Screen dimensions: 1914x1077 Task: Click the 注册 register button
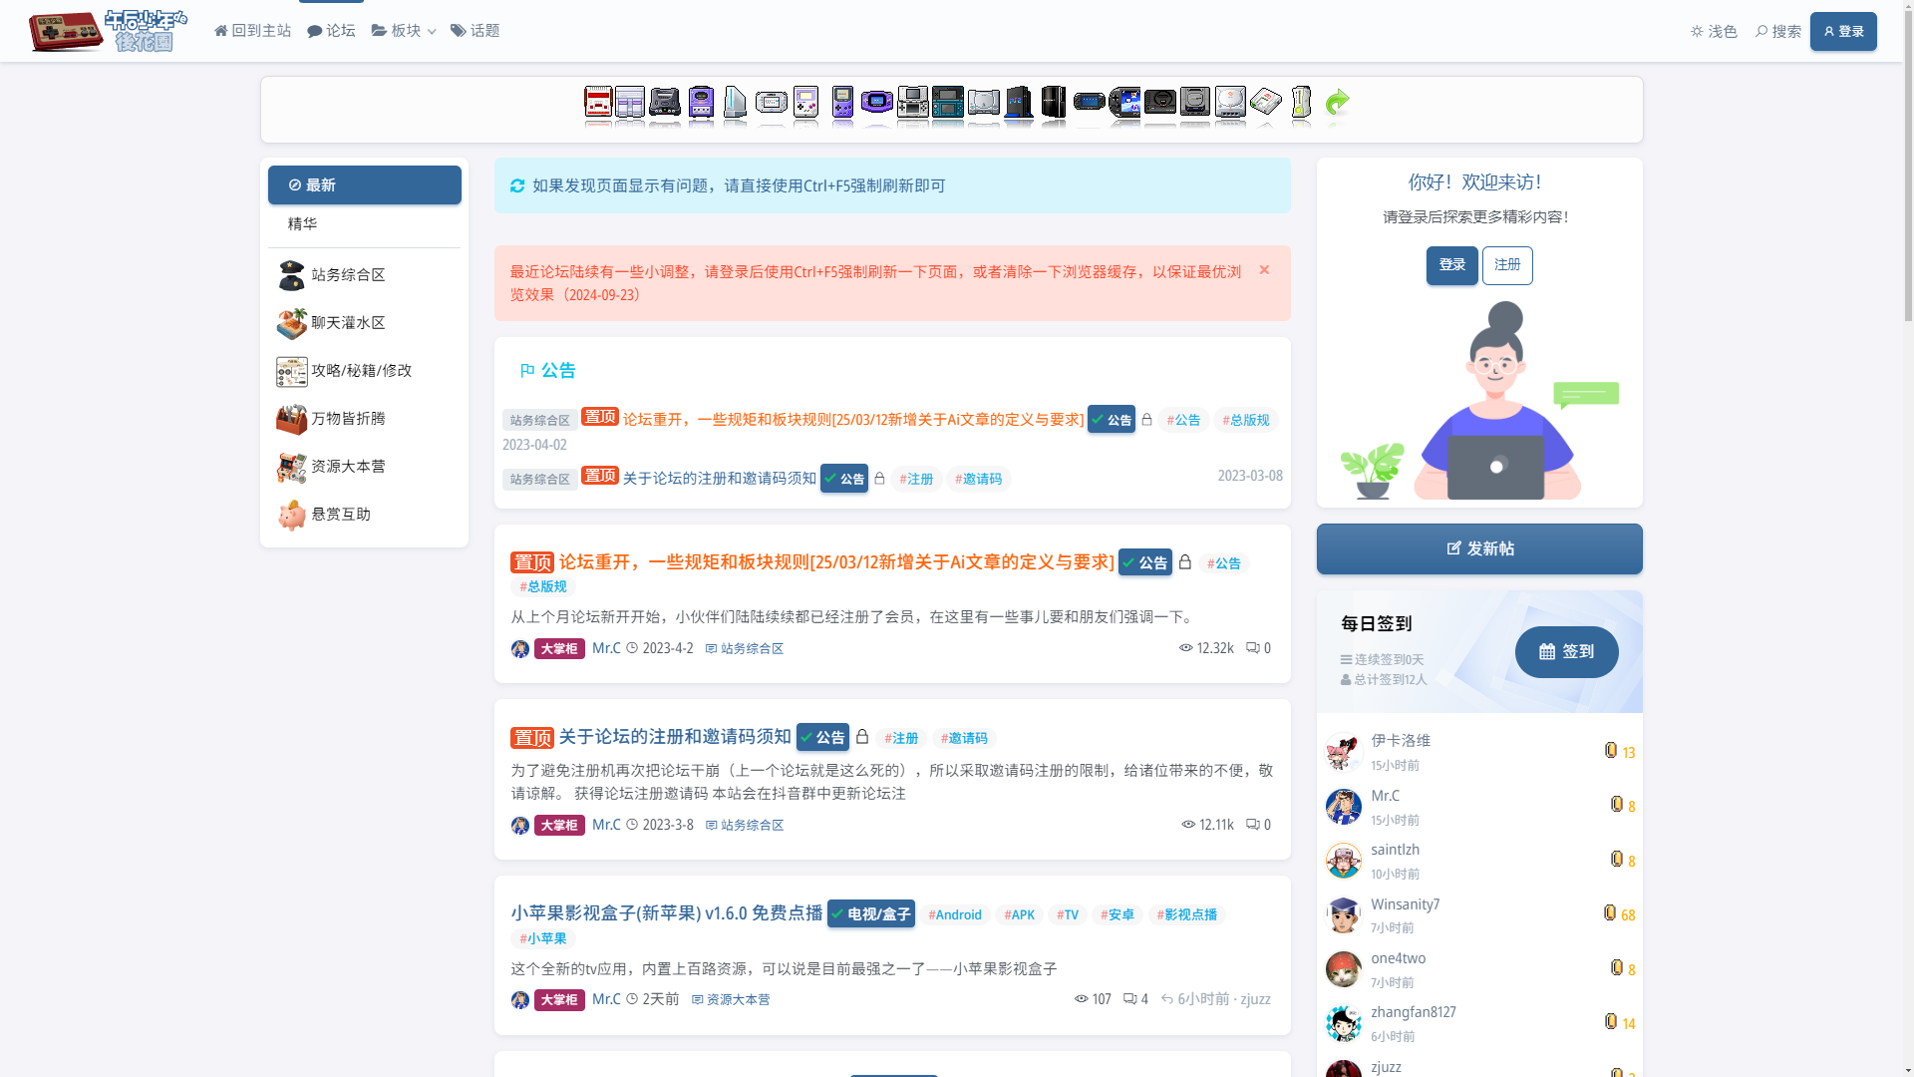click(1506, 265)
